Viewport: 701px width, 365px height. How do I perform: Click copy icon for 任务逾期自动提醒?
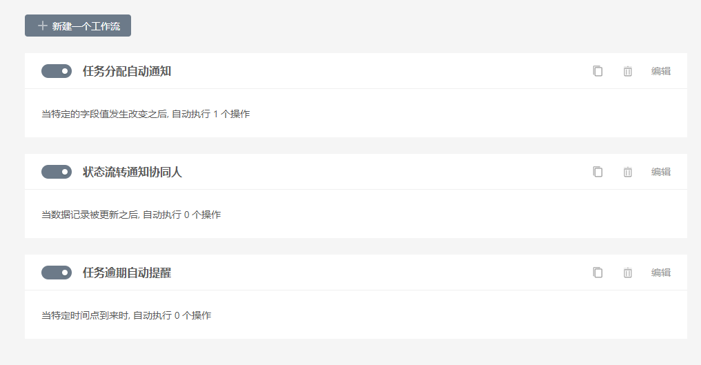[598, 273]
